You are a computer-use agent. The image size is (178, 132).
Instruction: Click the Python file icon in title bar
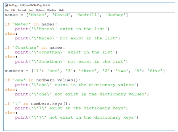click(x=7, y=5)
